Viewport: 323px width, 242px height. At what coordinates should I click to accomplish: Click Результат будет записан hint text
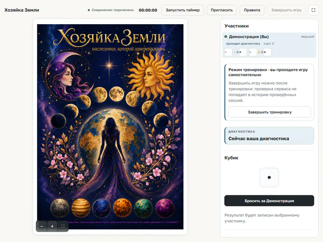point(262,218)
